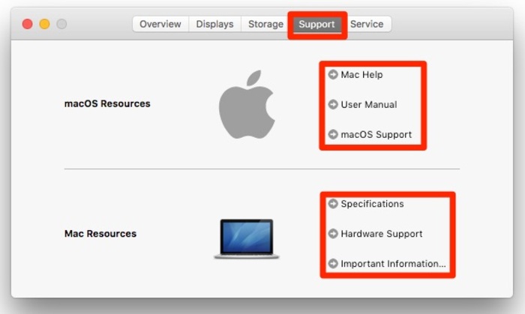Click the gray Apple logo
The image size is (525, 314).
(x=247, y=106)
